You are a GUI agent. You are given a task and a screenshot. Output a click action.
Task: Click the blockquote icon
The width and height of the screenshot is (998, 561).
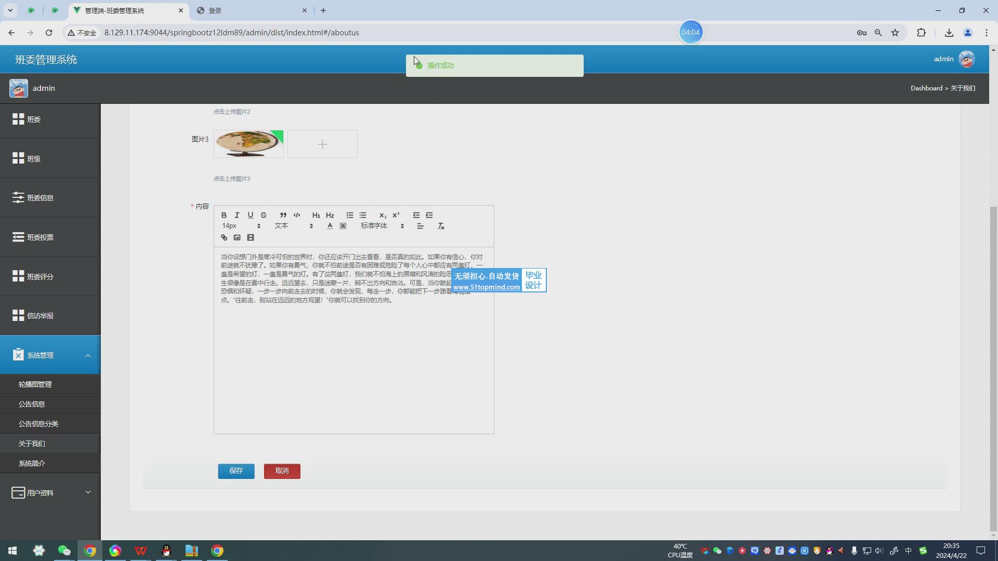point(283,215)
